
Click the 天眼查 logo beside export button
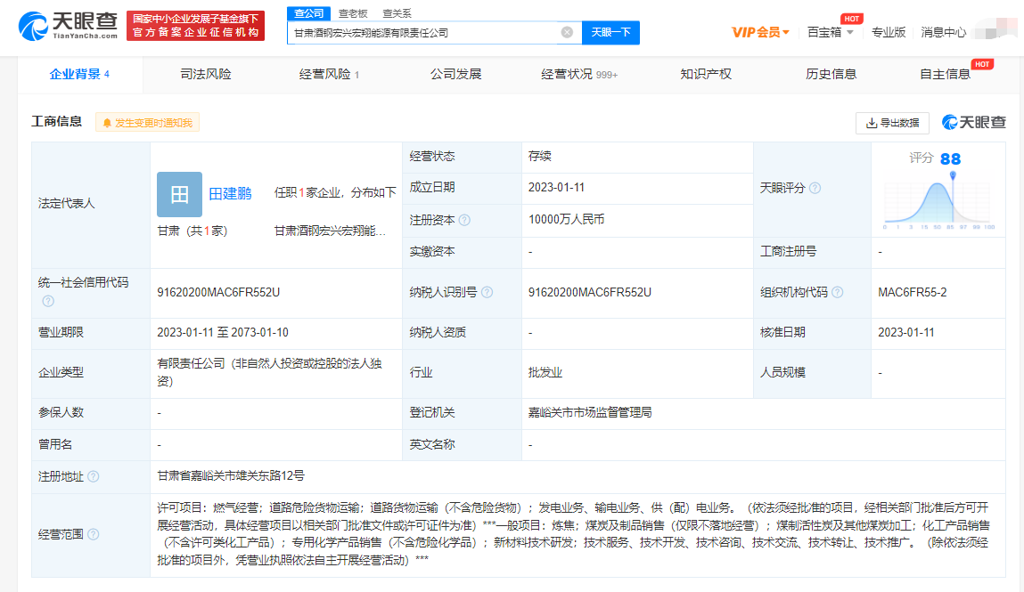[974, 123]
